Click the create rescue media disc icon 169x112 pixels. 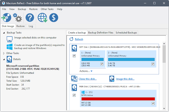[6, 18]
